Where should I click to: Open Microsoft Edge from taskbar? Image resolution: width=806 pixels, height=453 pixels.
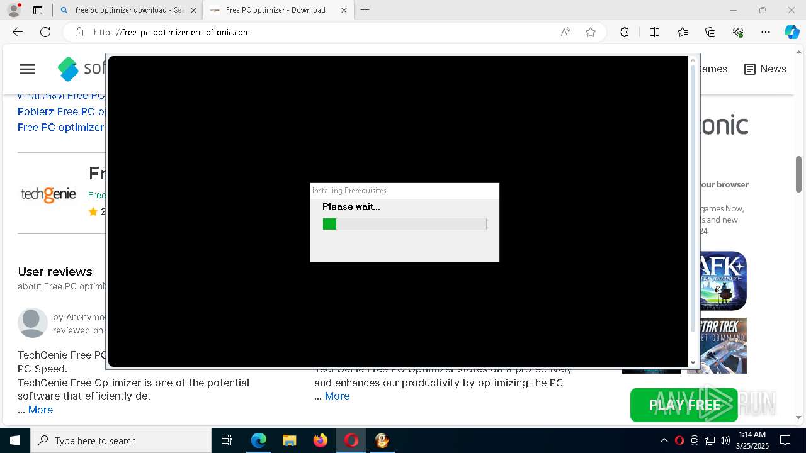[x=259, y=440]
